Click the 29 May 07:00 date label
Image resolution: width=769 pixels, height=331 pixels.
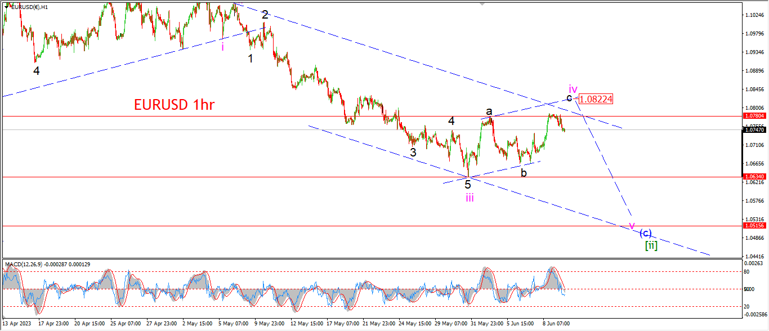(x=450, y=324)
